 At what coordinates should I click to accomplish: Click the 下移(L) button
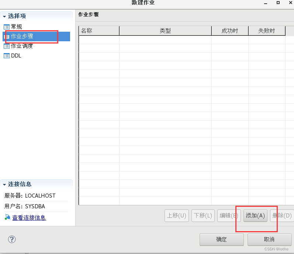(203, 216)
